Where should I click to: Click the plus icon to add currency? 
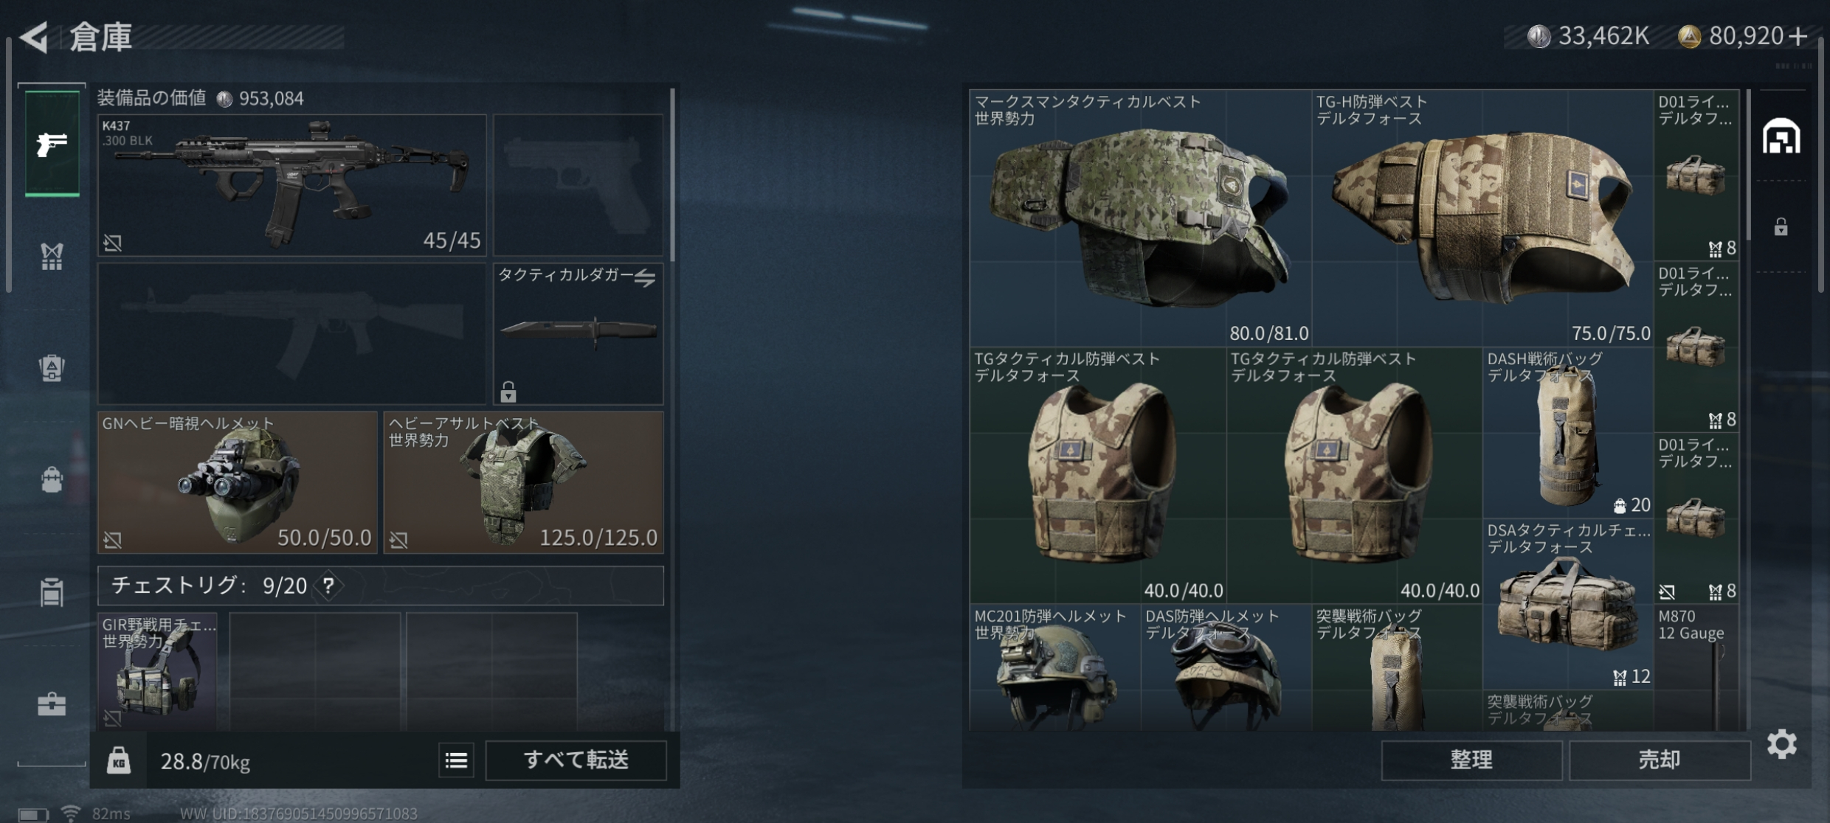[1798, 35]
